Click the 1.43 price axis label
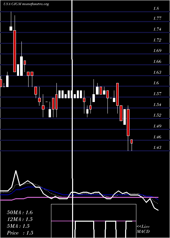 click(x=157, y=148)
